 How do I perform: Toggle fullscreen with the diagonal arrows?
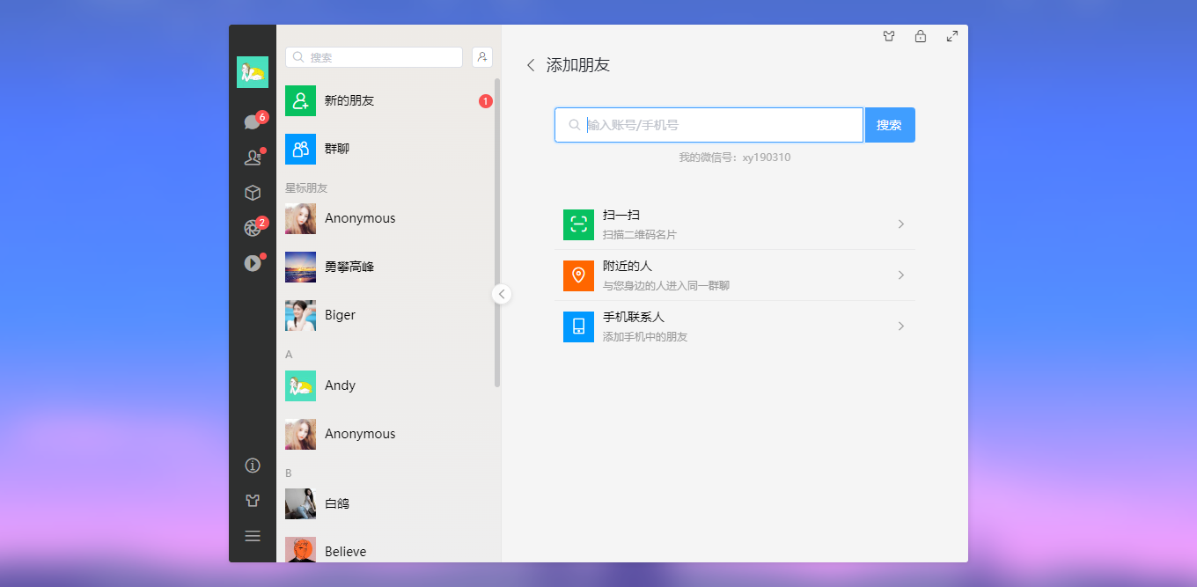[x=951, y=36]
